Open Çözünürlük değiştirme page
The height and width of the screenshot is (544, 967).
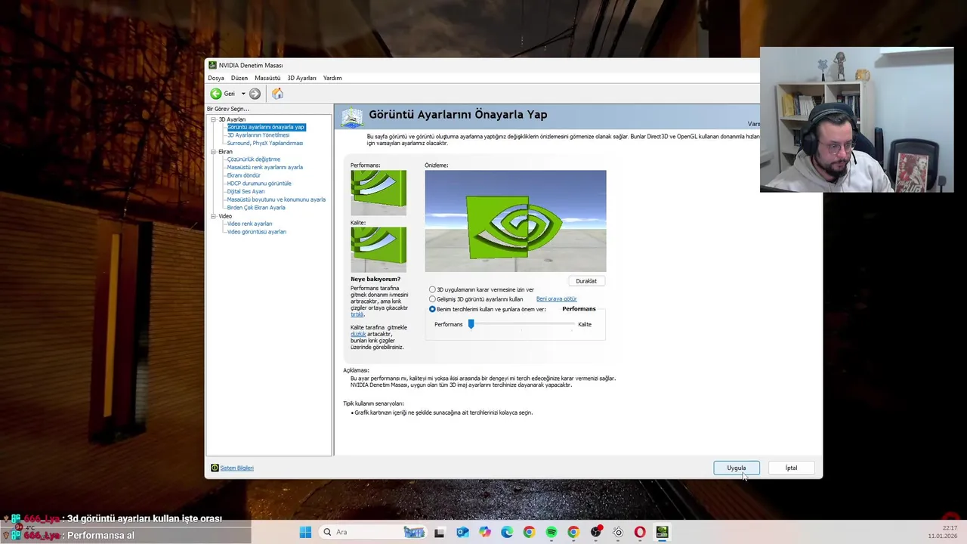[x=254, y=159]
